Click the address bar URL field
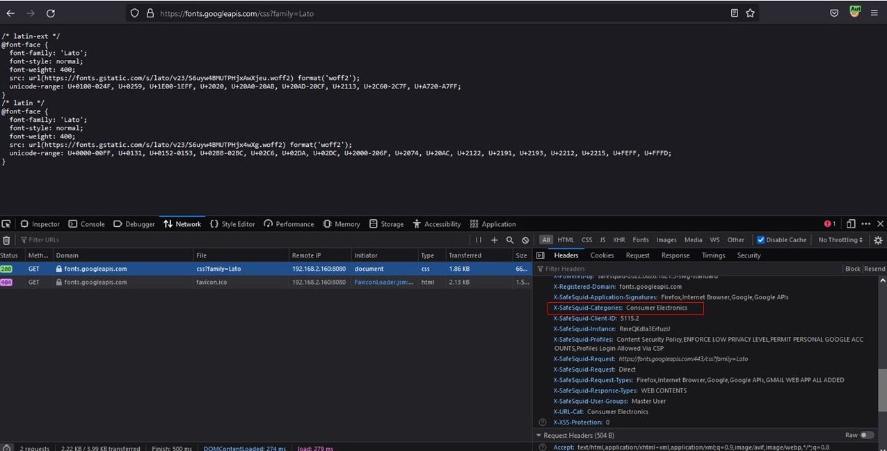This screenshot has height=451, width=887. (442, 13)
